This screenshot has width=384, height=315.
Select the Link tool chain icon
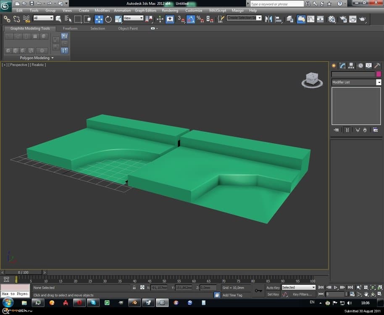[7, 19]
